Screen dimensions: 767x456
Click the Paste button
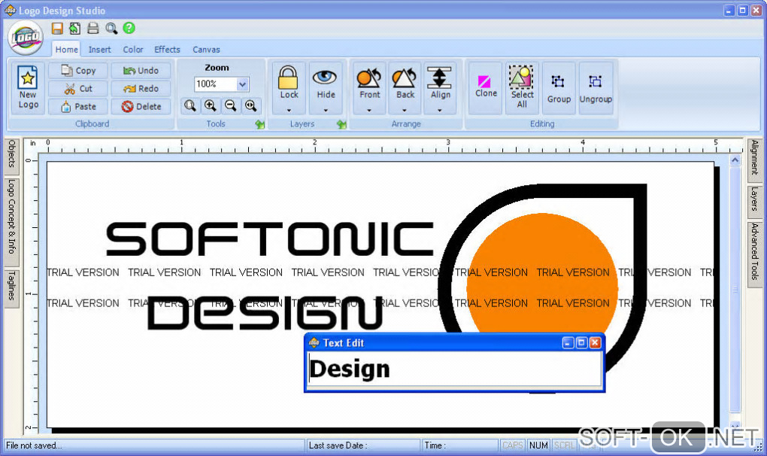point(78,107)
